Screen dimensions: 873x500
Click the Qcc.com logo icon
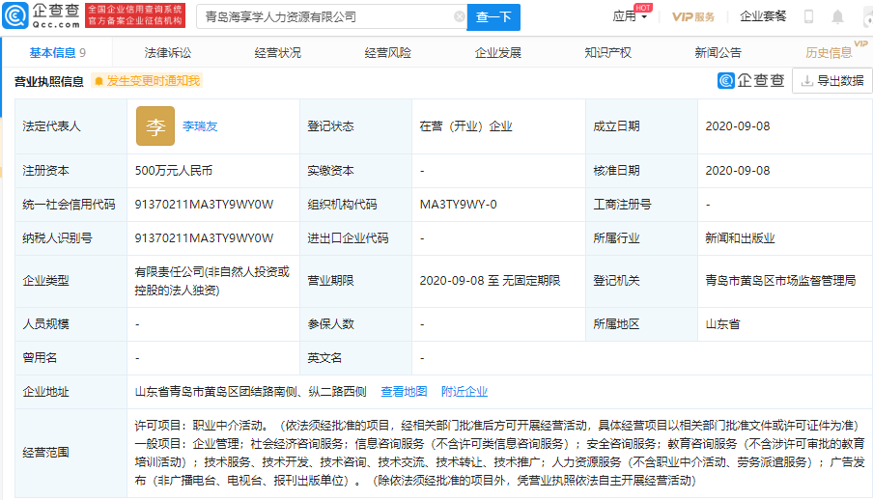pos(15,15)
